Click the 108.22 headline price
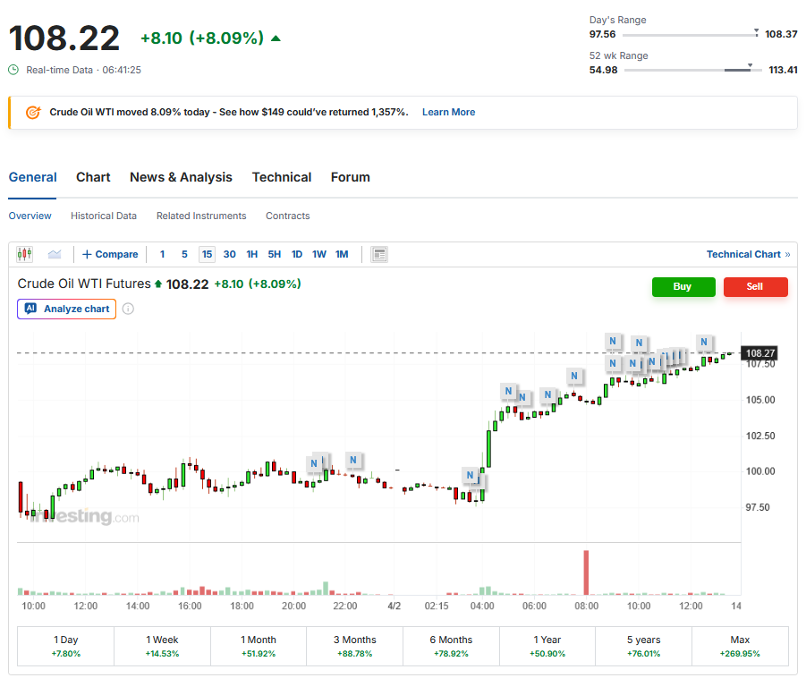Viewport: 806px width, 678px height. [x=64, y=38]
